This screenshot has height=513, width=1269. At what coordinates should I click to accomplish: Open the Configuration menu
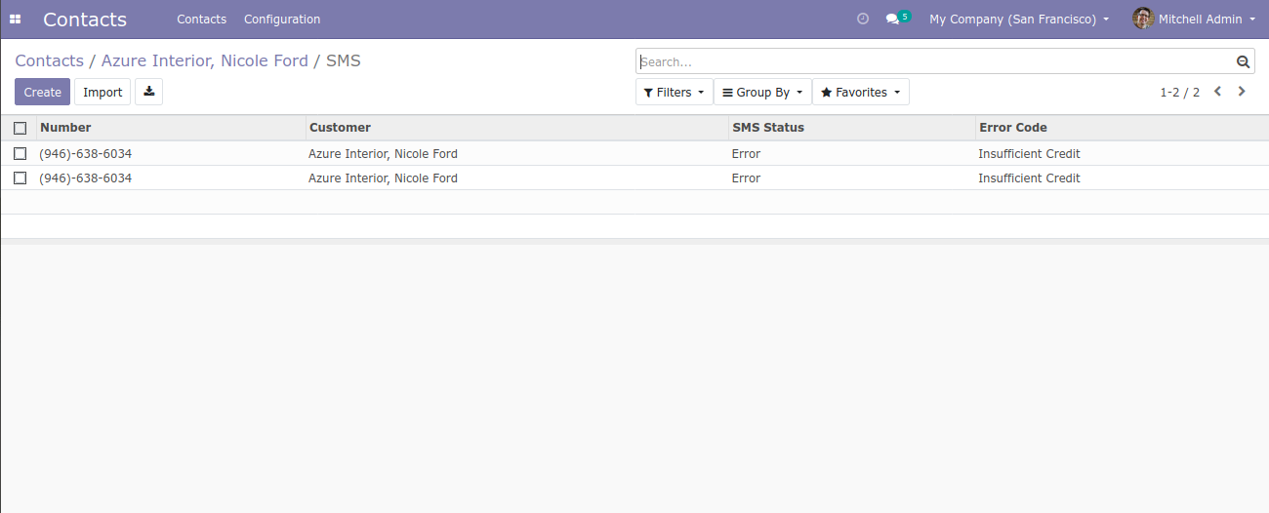[x=282, y=20]
